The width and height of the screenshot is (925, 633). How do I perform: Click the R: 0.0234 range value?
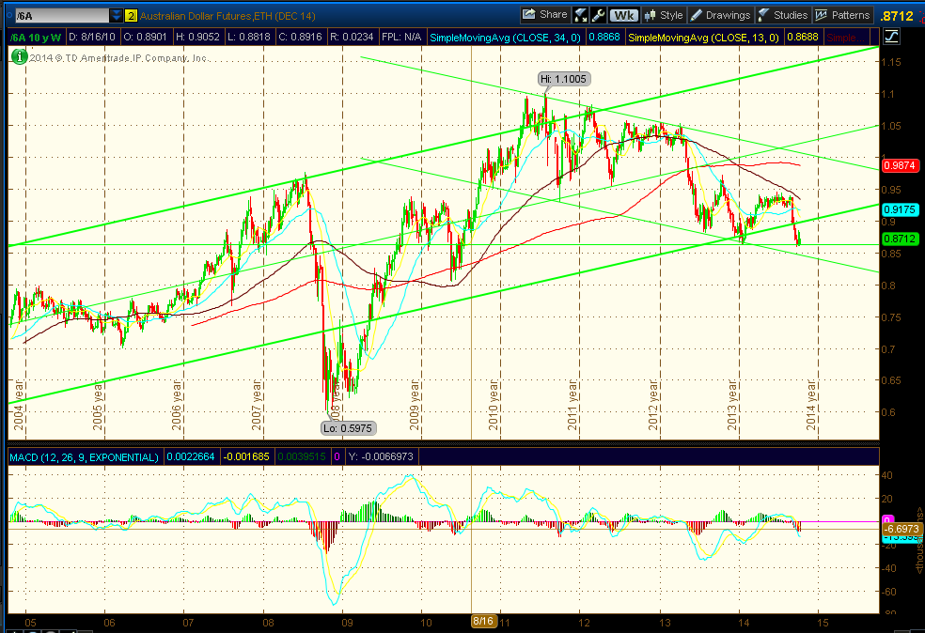point(352,38)
